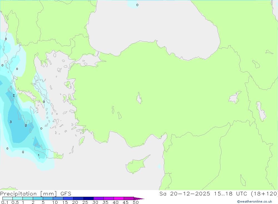This screenshot has width=278, height=204.
Task: Select the 0.1–0.5 mm palest cyan swatch
Action: coord(8,198)
